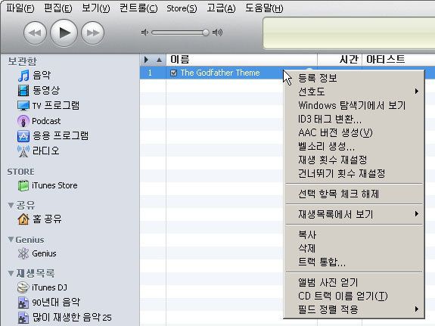Open the 편집(E) menu
This screenshot has height=326, width=435.
pos(58,8)
